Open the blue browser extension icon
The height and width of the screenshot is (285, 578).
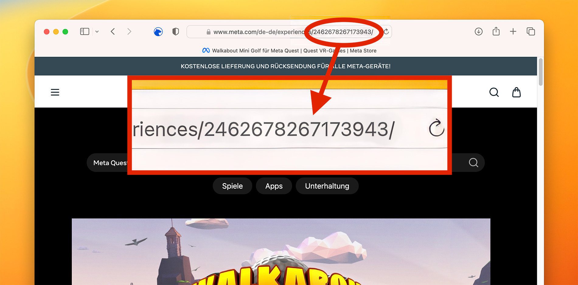click(158, 32)
